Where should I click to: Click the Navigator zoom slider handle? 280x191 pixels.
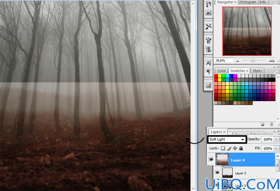pyautogui.click(x=252, y=61)
